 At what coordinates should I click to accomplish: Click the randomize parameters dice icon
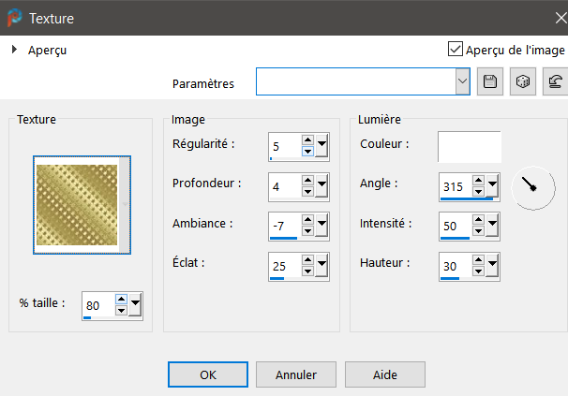point(522,82)
